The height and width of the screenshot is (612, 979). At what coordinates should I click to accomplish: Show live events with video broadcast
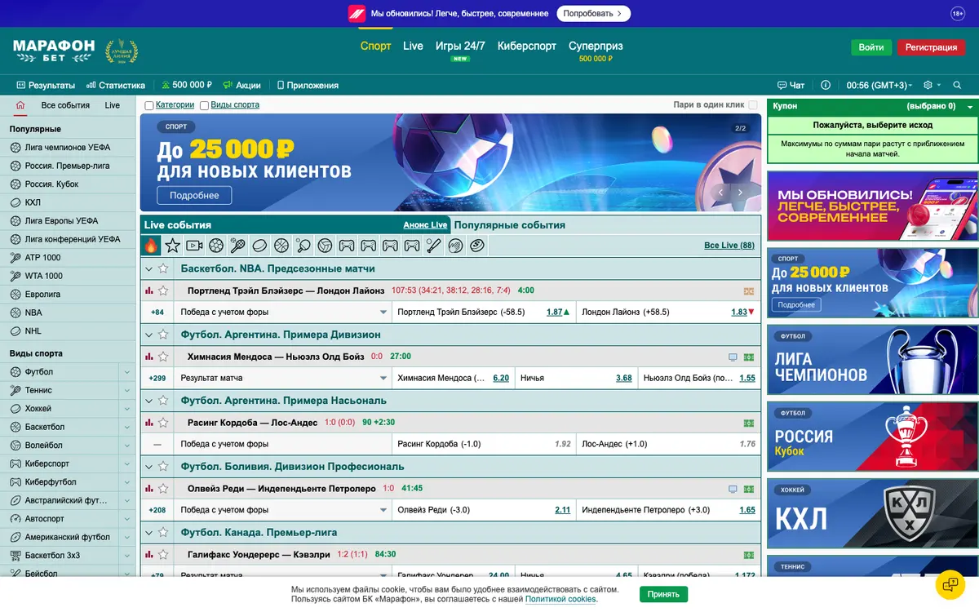[x=194, y=245]
